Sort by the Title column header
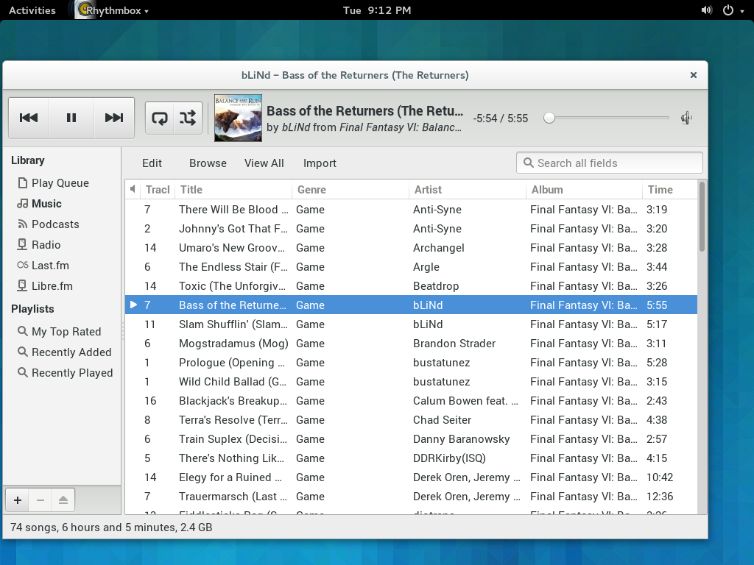The image size is (754, 565). (233, 190)
